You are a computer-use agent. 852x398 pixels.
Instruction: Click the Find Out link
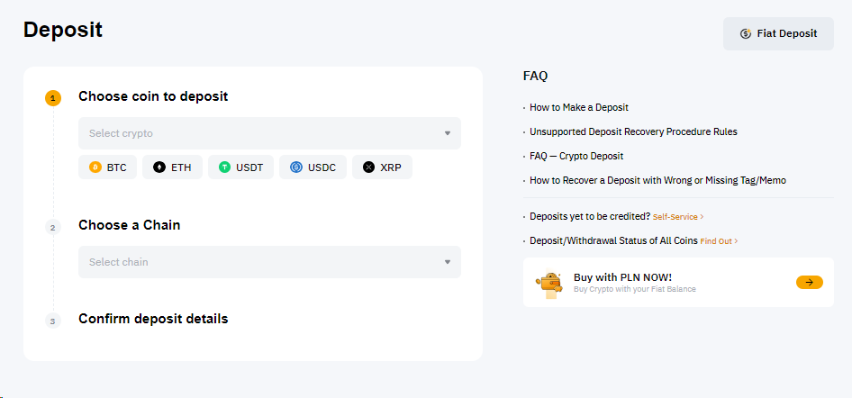tap(718, 241)
